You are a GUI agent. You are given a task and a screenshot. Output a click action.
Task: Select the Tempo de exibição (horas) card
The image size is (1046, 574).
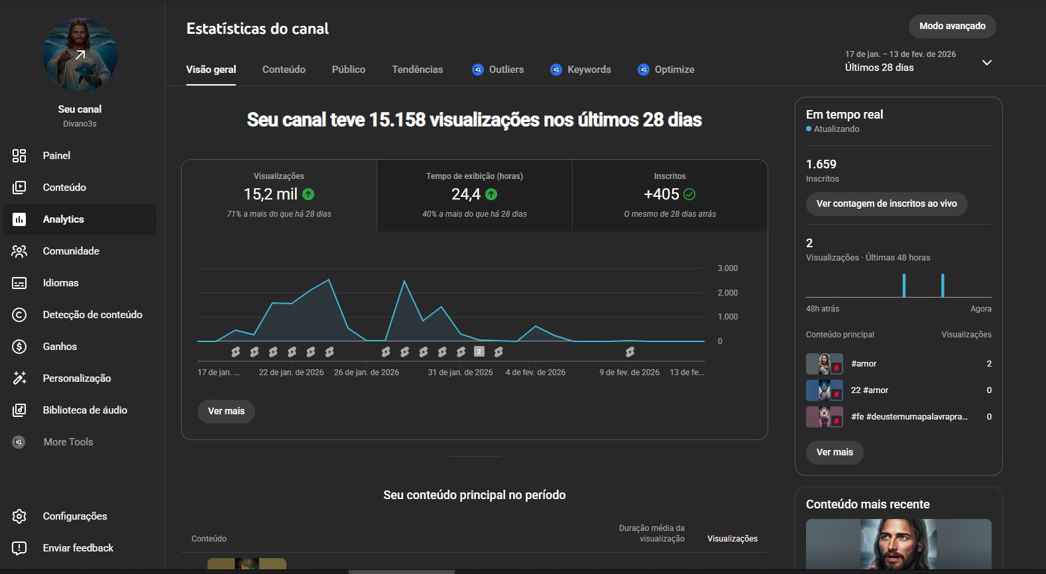[x=475, y=195]
